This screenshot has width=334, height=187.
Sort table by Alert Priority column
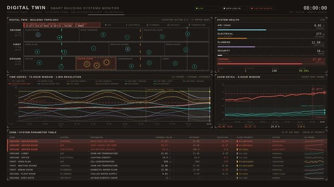pos(245,137)
